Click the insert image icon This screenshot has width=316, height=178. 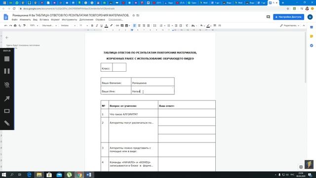(x=127, y=26)
